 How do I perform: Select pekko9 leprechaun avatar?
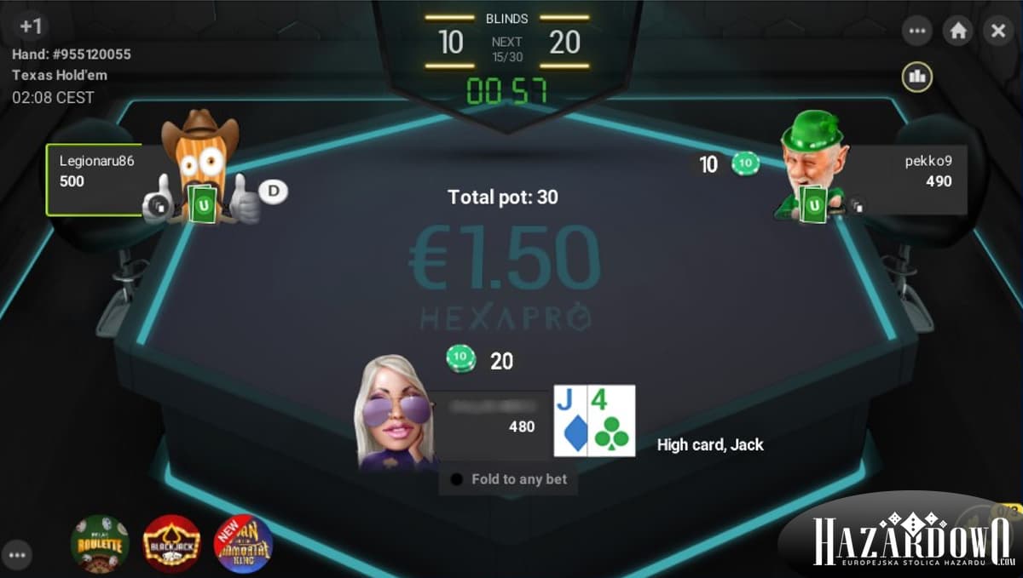[x=811, y=165]
